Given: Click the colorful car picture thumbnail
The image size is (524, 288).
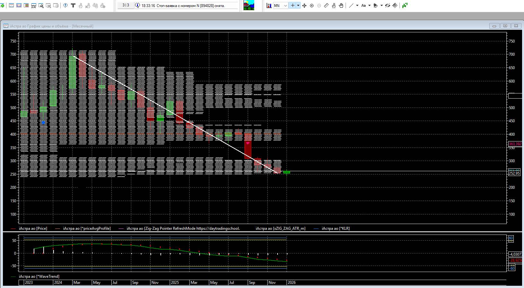Looking at the screenshot, I should (x=249, y=5).
